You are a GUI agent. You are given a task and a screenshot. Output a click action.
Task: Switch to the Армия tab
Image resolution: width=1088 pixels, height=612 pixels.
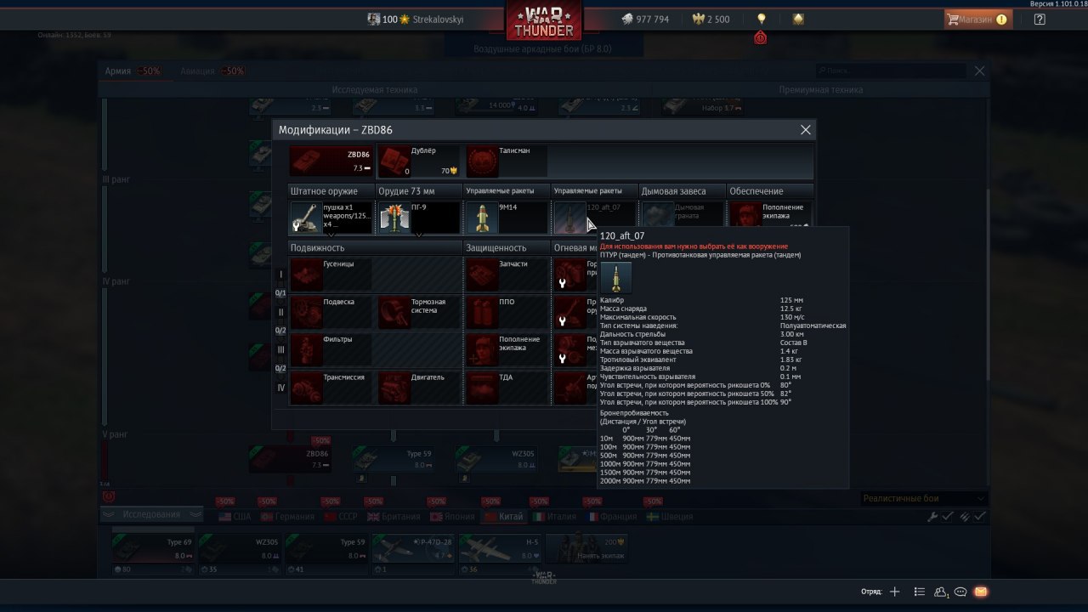(x=118, y=71)
